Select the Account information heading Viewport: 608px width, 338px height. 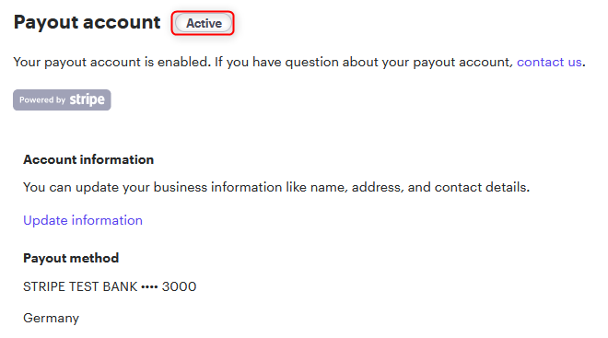pos(88,159)
